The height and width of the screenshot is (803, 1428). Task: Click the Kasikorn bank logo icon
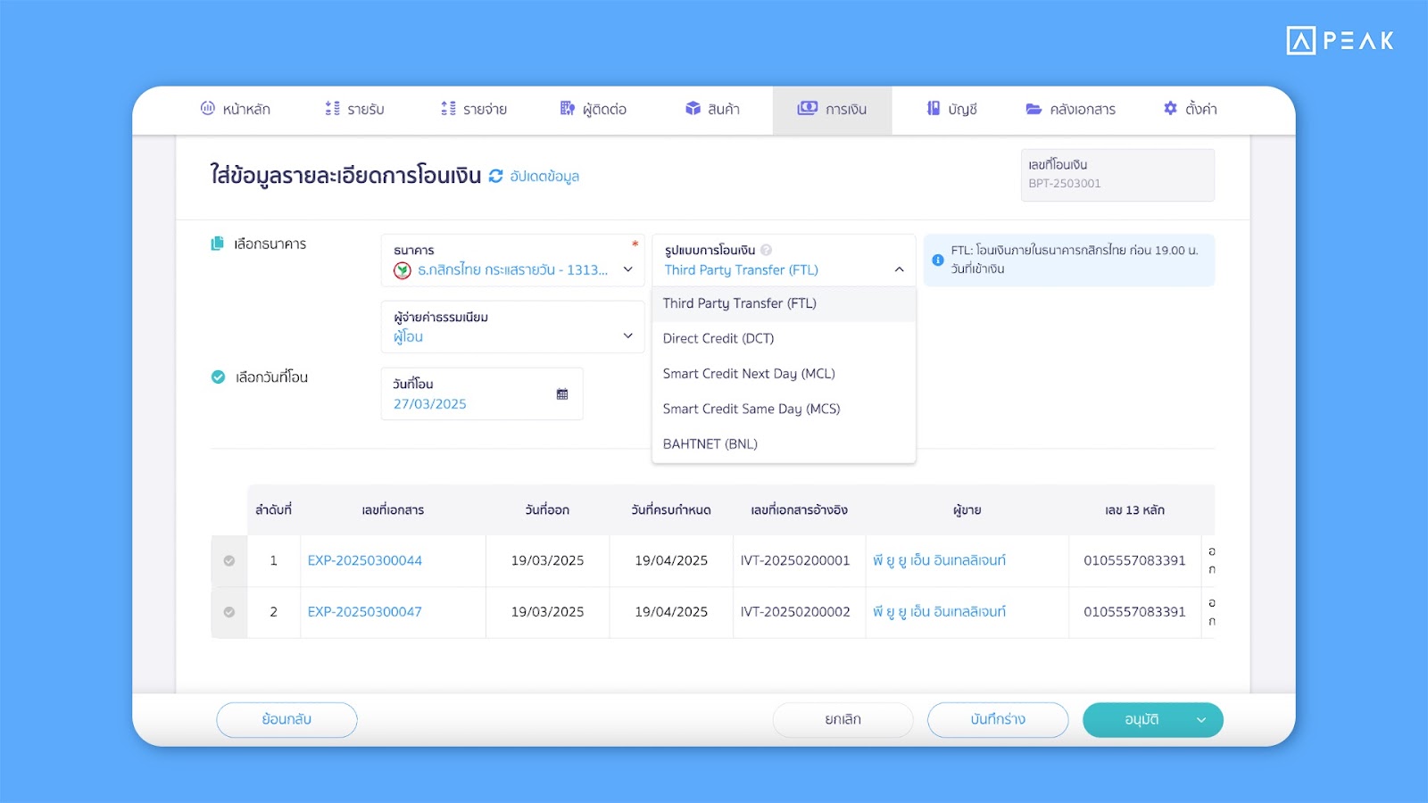pos(403,270)
